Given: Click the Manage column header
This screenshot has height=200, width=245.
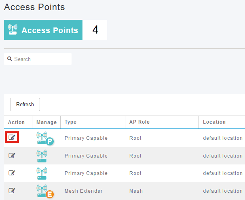Looking at the screenshot, I should 46,122.
